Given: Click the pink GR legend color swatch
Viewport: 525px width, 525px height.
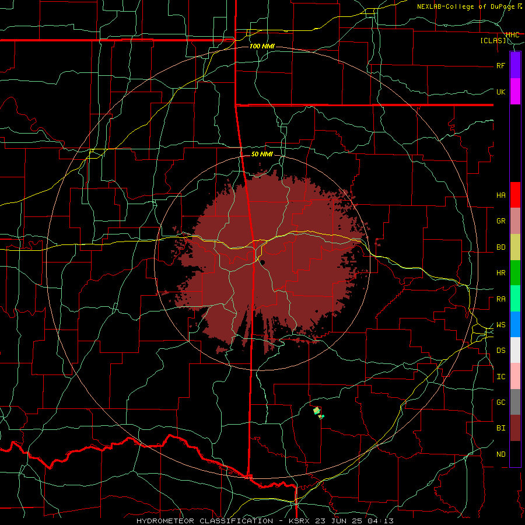Looking at the screenshot, I should (515, 221).
